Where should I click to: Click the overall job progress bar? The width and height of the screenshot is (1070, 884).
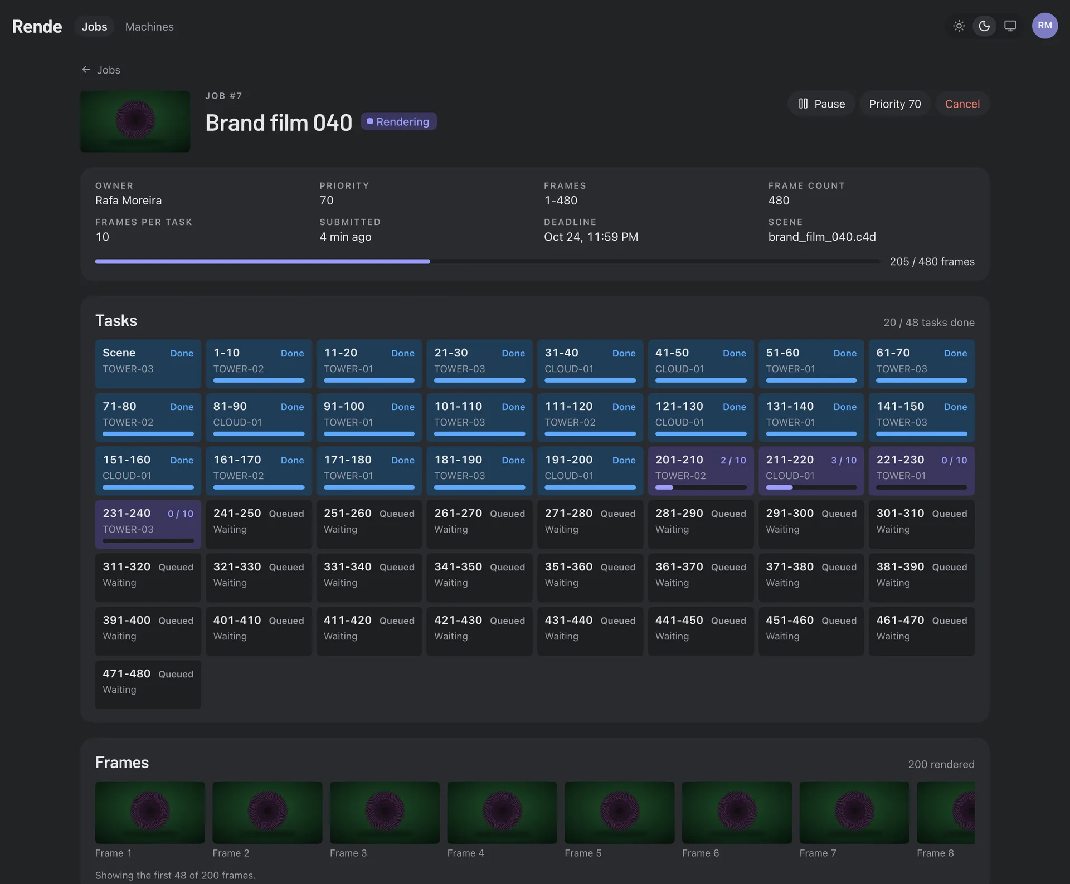(x=487, y=261)
